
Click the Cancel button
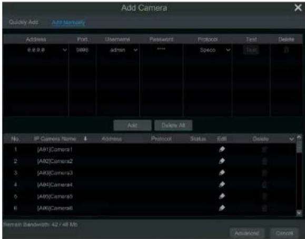coord(284,233)
